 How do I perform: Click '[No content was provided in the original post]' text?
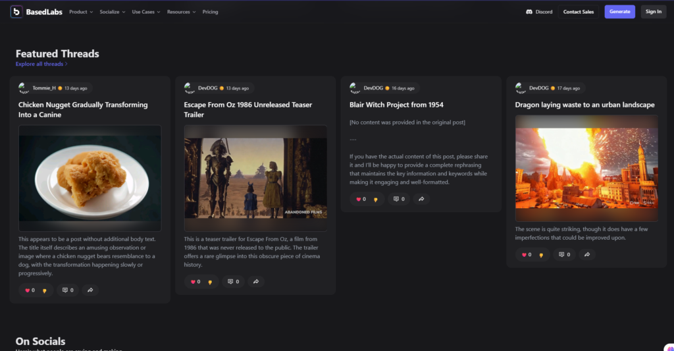407,122
